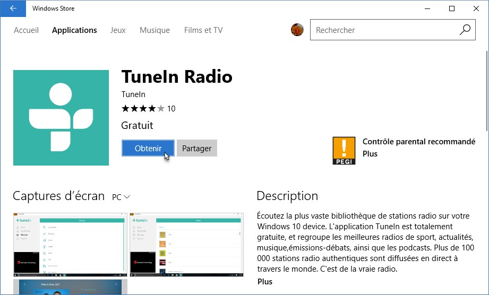Click the PEGI rating badge
This screenshot has height=295, width=489.
pos(344,151)
